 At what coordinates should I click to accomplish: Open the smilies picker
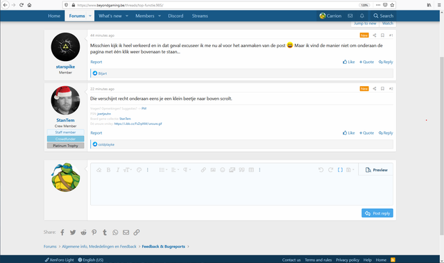223,170
